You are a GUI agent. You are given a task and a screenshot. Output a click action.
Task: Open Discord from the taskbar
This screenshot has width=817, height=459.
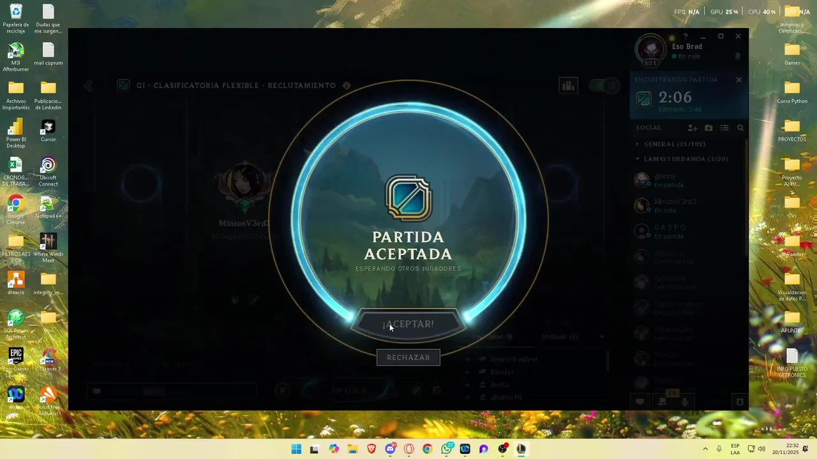[x=390, y=449]
